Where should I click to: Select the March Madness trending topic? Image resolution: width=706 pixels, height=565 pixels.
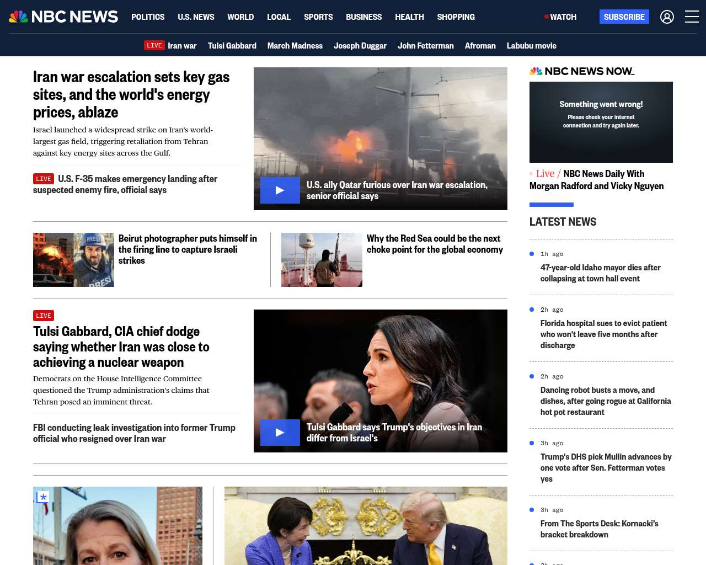point(295,46)
